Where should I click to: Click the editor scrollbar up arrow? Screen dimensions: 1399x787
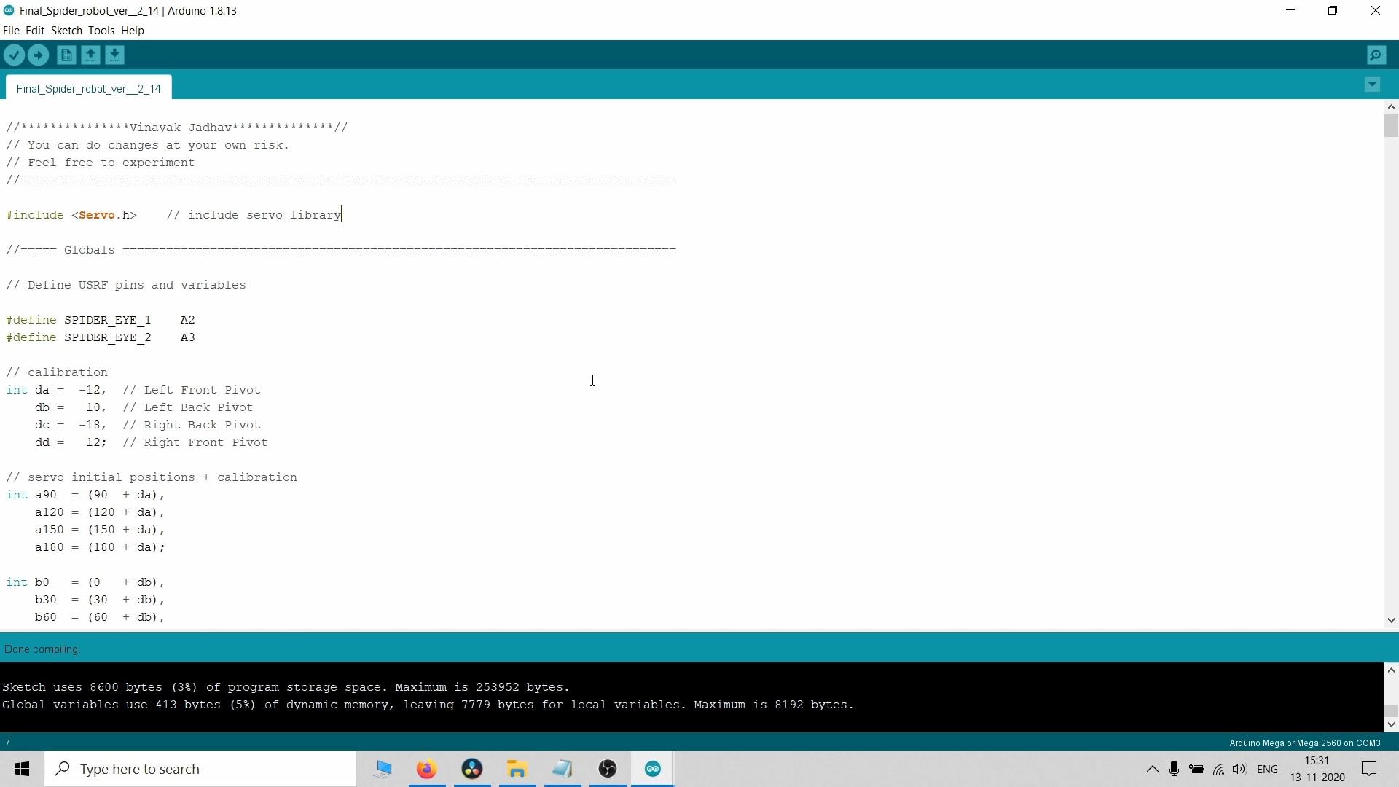(1391, 106)
